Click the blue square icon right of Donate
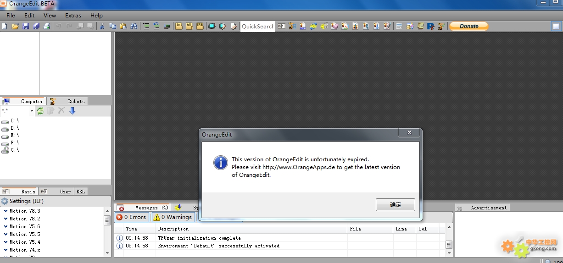 click(556, 26)
